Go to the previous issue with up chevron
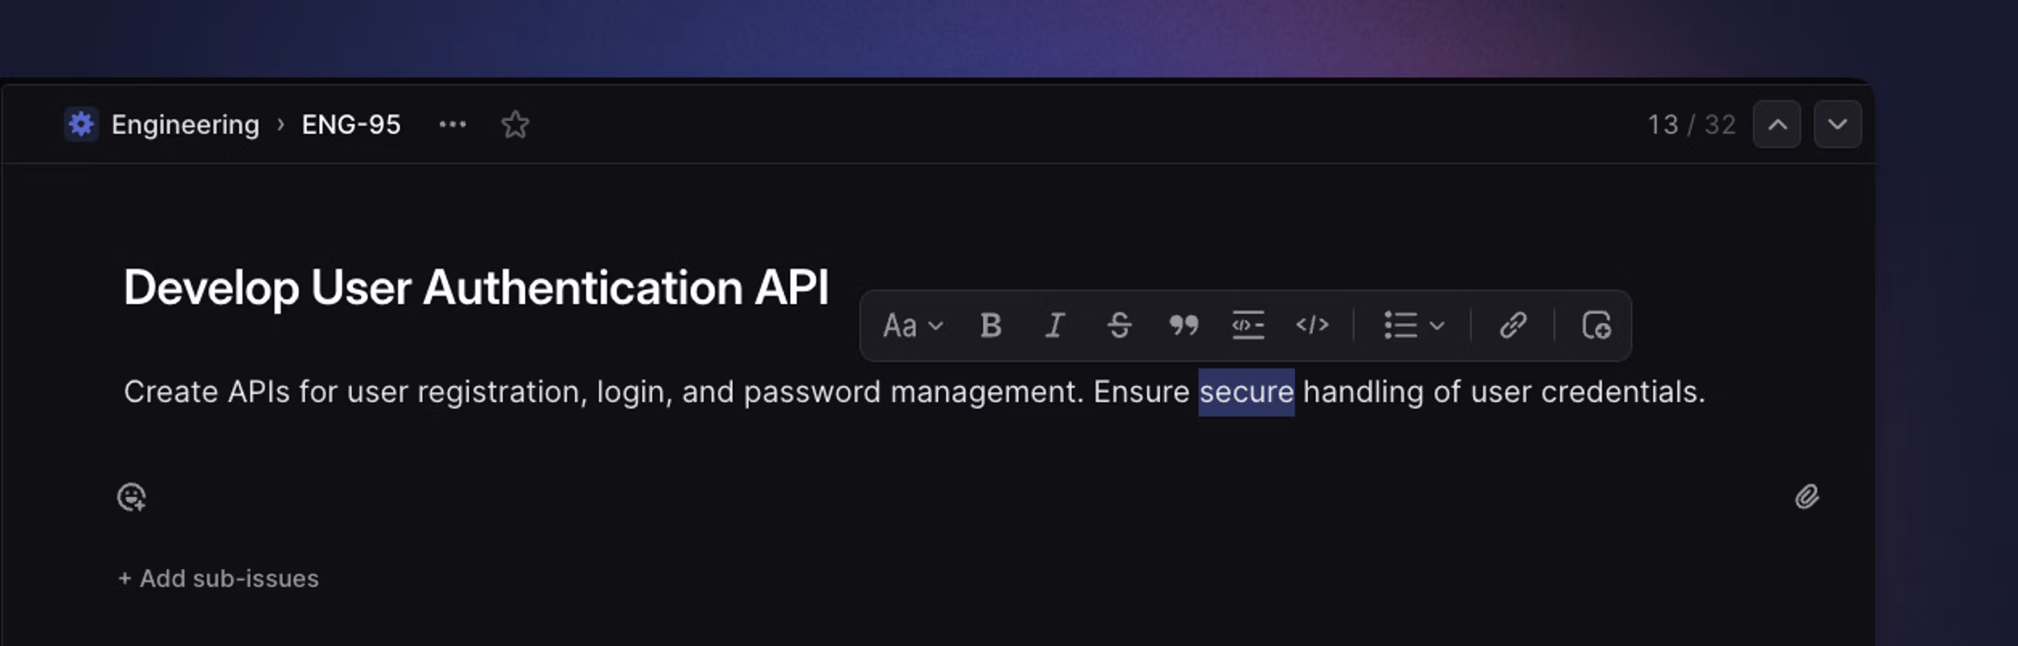This screenshot has width=2018, height=646. (x=1777, y=125)
